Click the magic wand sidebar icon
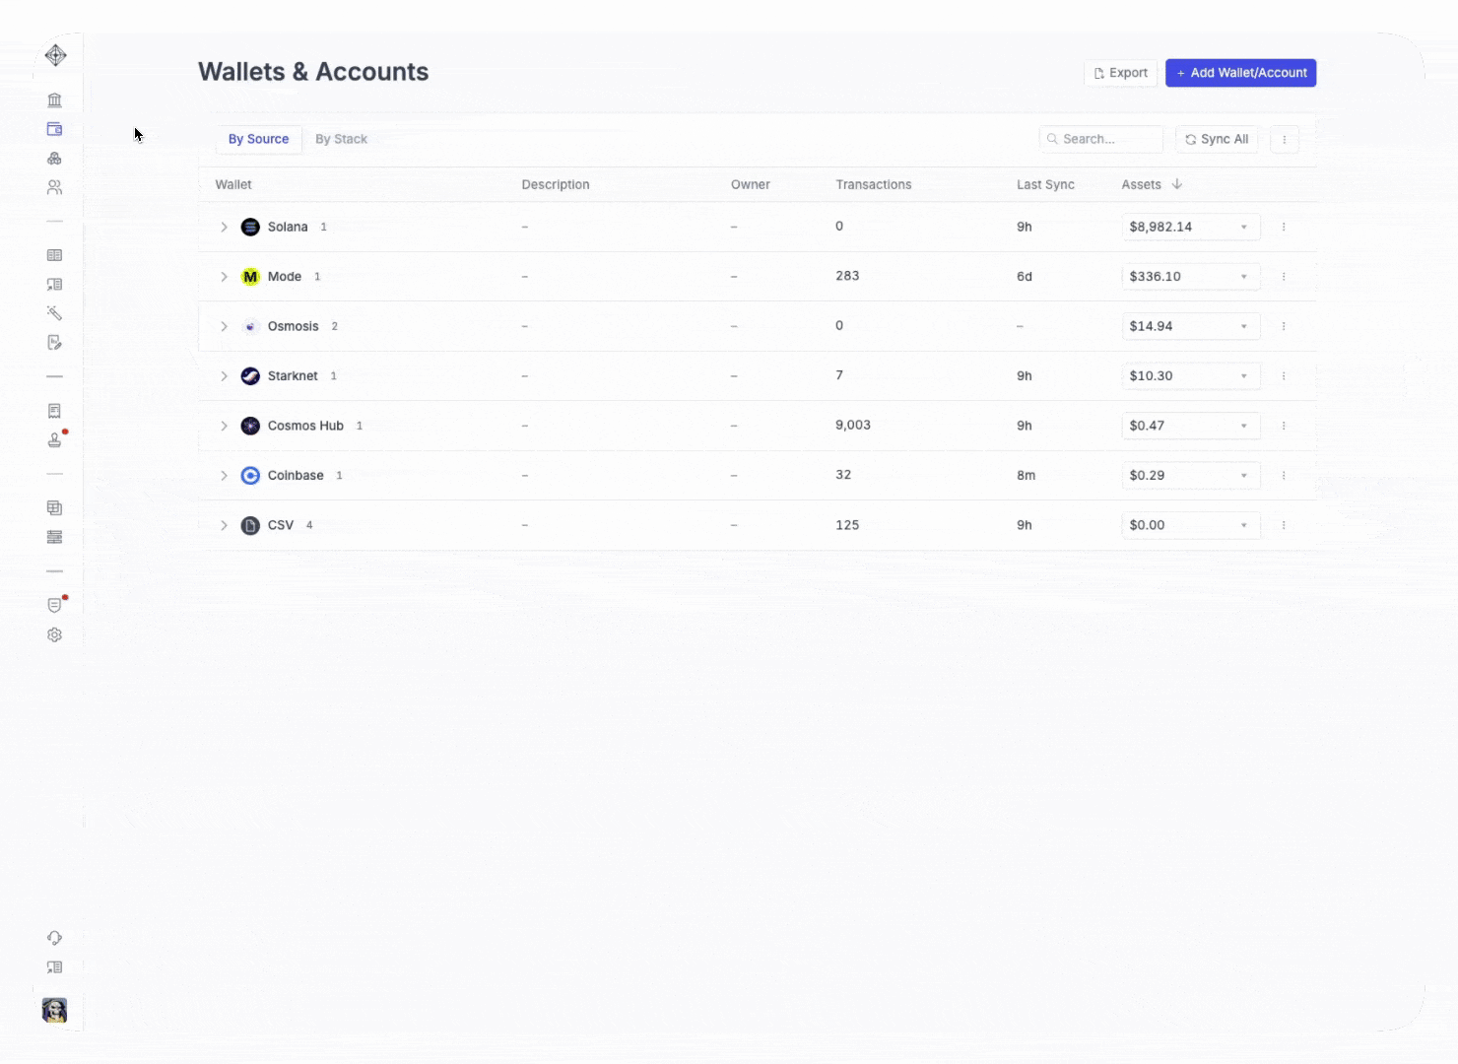The width and height of the screenshot is (1458, 1064). pyautogui.click(x=54, y=313)
